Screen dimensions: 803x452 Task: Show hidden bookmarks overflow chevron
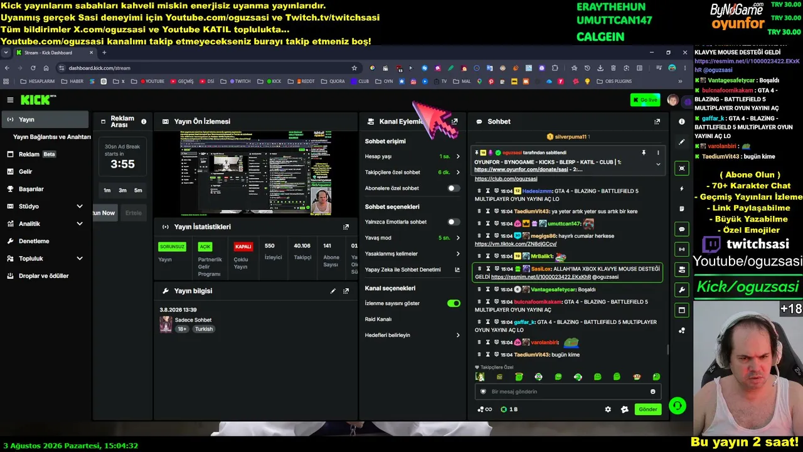pos(680,81)
